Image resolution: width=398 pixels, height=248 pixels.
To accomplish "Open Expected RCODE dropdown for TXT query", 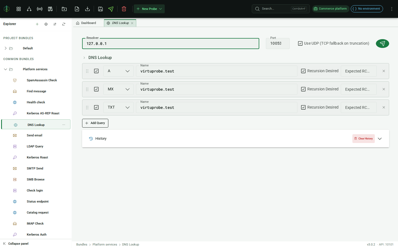I will [359, 107].
